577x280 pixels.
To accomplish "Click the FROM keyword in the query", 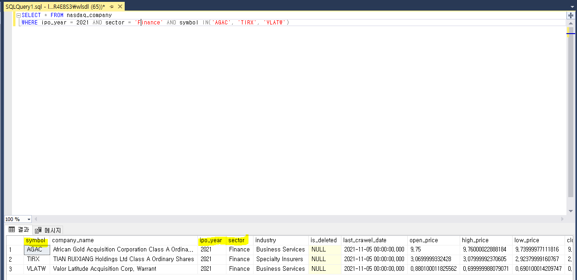I will click(57, 15).
